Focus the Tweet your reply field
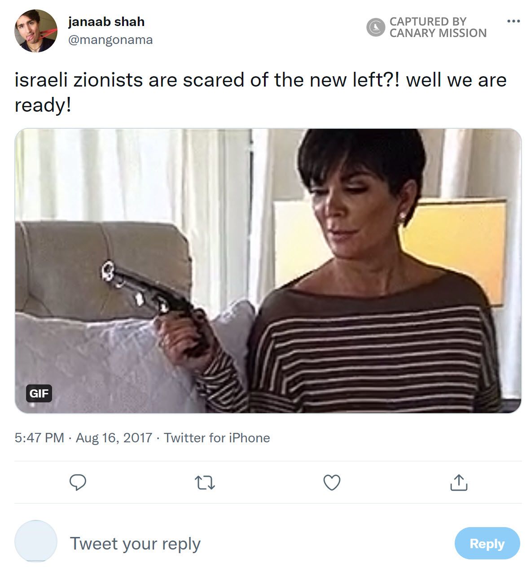Viewport: 531px width, 576px height. point(135,543)
